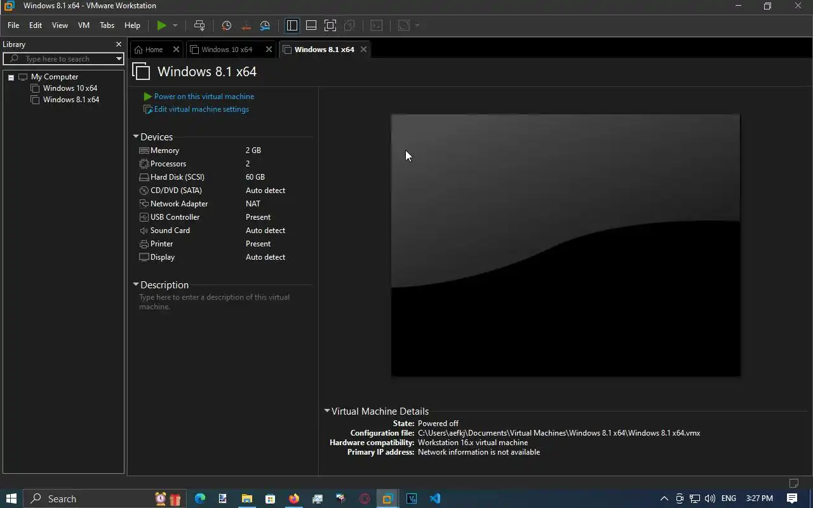Collapse the Description section
Viewport: 813px width, 508px height.
pyautogui.click(x=135, y=284)
